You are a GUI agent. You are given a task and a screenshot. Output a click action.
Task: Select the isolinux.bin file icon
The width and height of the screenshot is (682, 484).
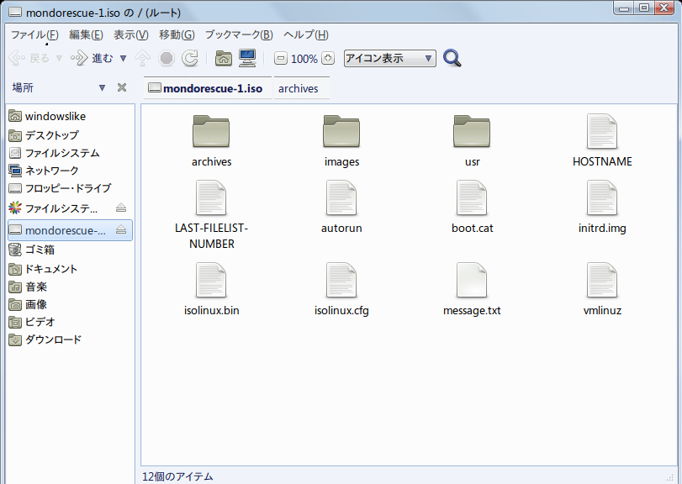(x=211, y=280)
